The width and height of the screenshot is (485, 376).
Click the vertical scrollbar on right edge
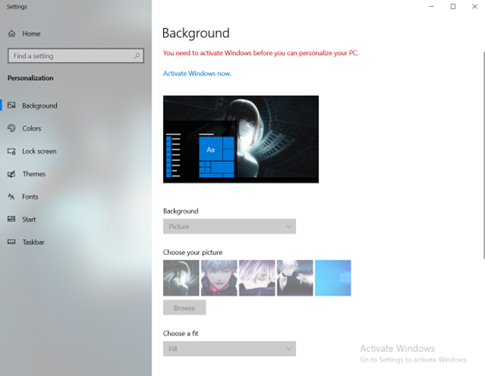click(x=483, y=155)
